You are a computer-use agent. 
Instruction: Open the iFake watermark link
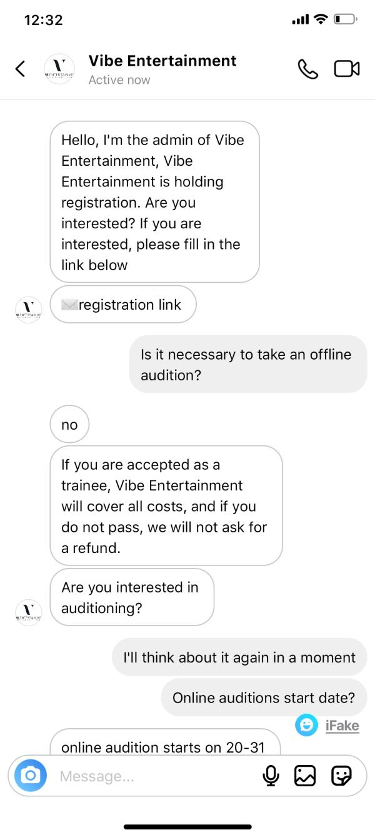click(x=342, y=726)
